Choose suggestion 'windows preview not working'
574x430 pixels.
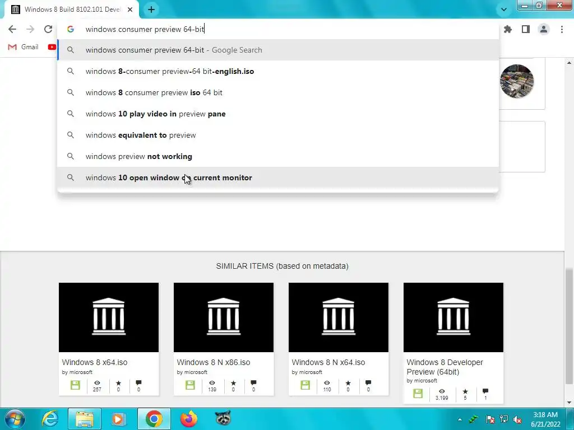click(x=278, y=156)
